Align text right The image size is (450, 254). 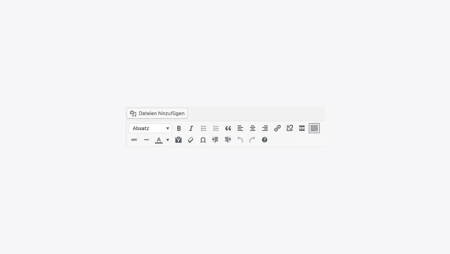point(265,128)
